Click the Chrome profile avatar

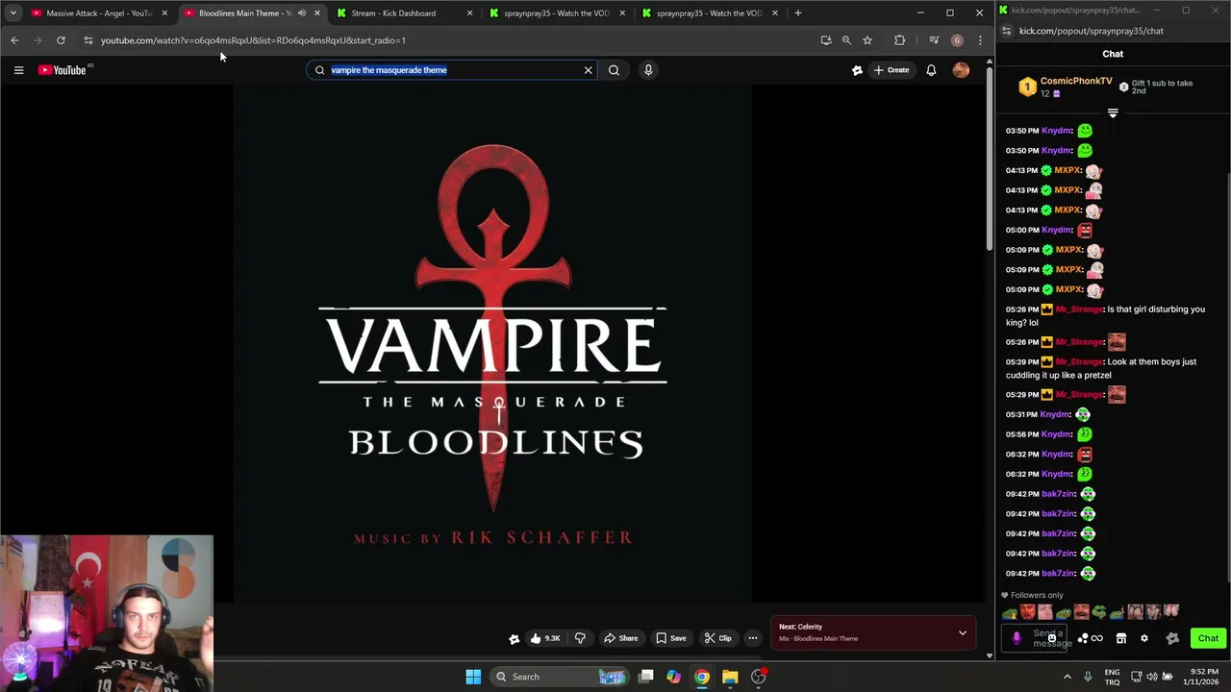coord(957,40)
